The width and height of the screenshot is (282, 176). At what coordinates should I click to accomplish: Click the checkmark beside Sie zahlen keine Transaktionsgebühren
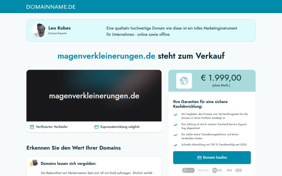coord(175,135)
